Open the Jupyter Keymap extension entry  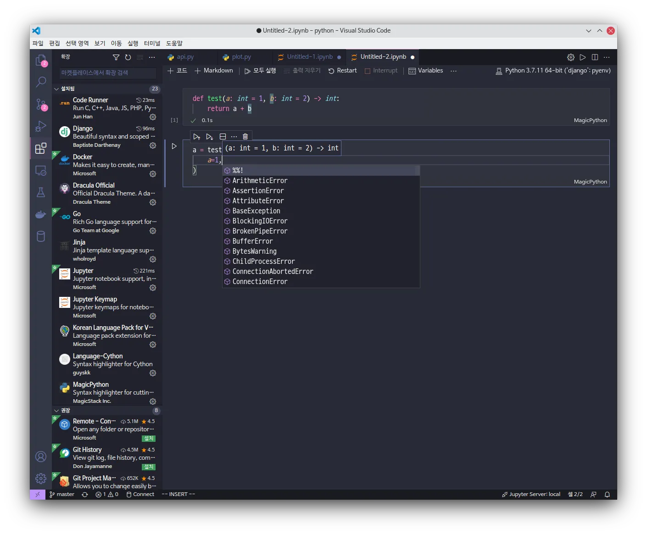[107, 307]
